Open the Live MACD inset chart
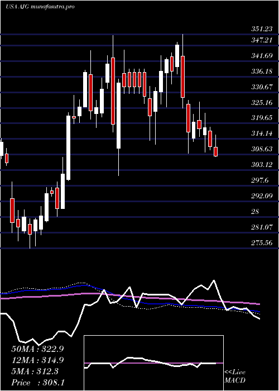Image resolution: width=279 pixels, height=391 pixels. coord(153,363)
